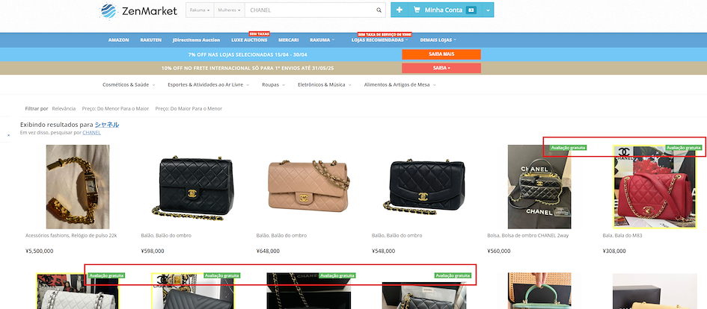Viewport: 707px width, 309px height.
Task: Open LUXE AUCTIONS in the nav bar
Action: pos(249,40)
